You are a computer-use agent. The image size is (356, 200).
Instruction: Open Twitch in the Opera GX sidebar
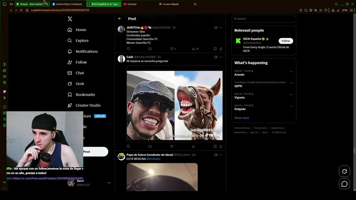pyautogui.click(x=4, y=92)
